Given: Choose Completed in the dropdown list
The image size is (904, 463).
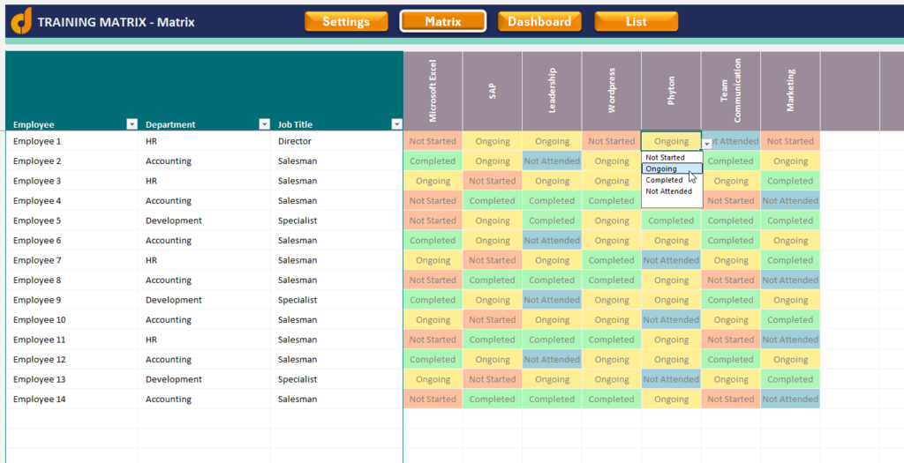Looking at the screenshot, I should tap(672, 180).
